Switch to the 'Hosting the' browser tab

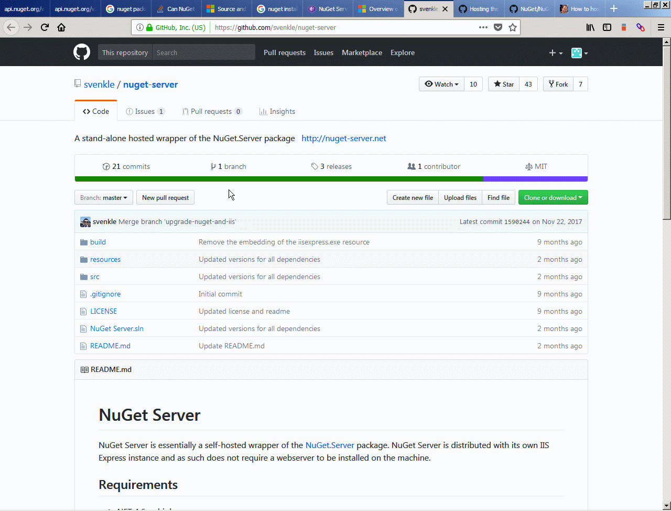[x=479, y=9]
